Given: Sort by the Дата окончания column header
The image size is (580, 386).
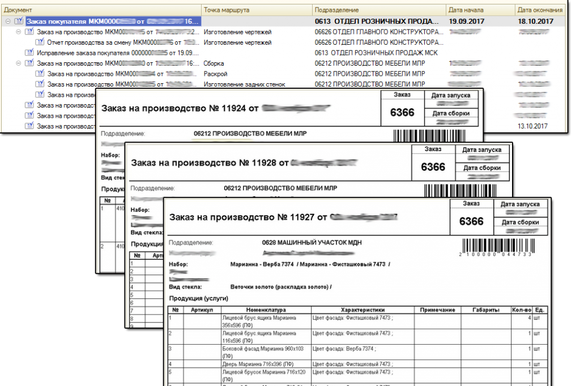Looking at the screenshot, I should coord(540,10).
